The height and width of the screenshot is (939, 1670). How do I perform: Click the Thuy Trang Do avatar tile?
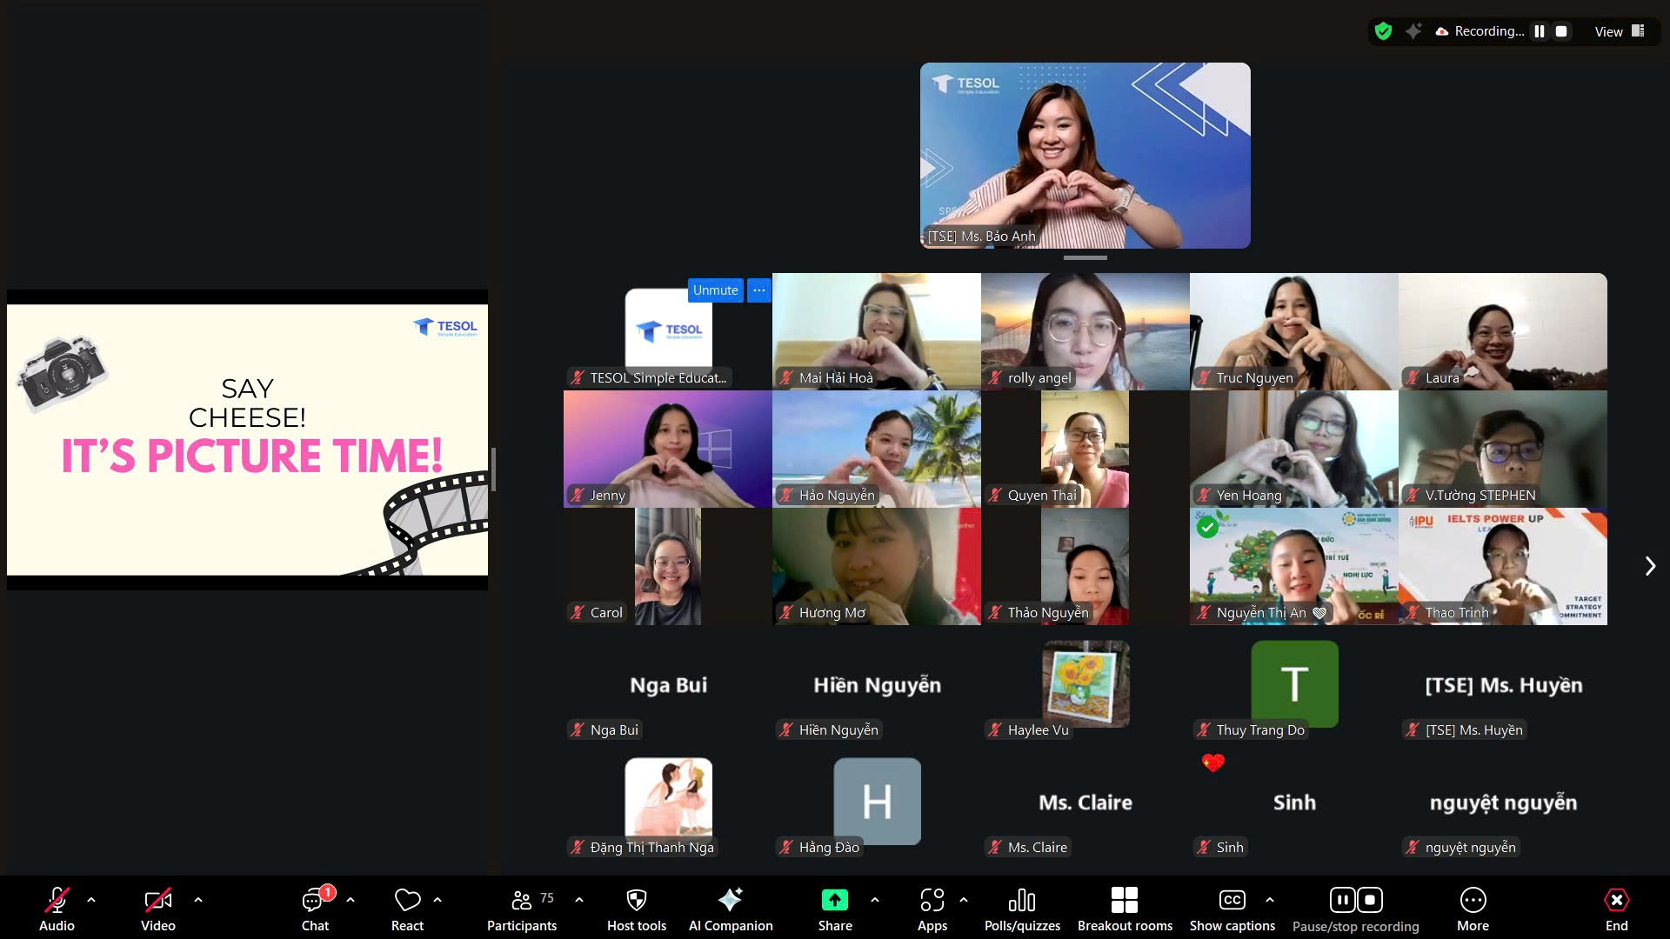pos(1294,683)
